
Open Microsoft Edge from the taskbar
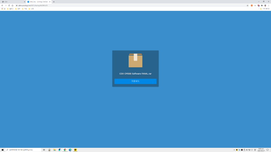pos(70,150)
